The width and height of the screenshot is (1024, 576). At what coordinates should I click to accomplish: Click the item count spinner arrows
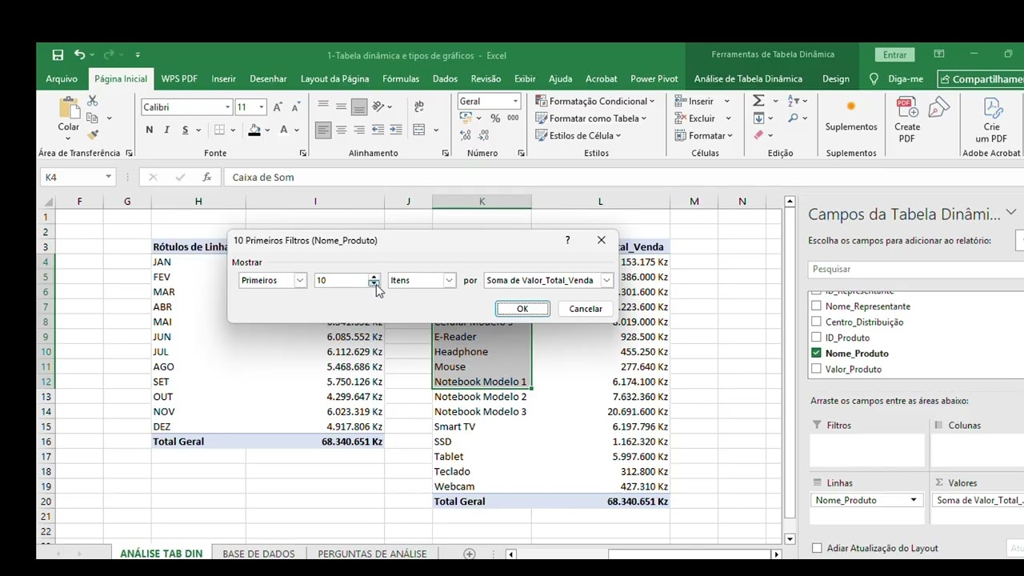(374, 281)
